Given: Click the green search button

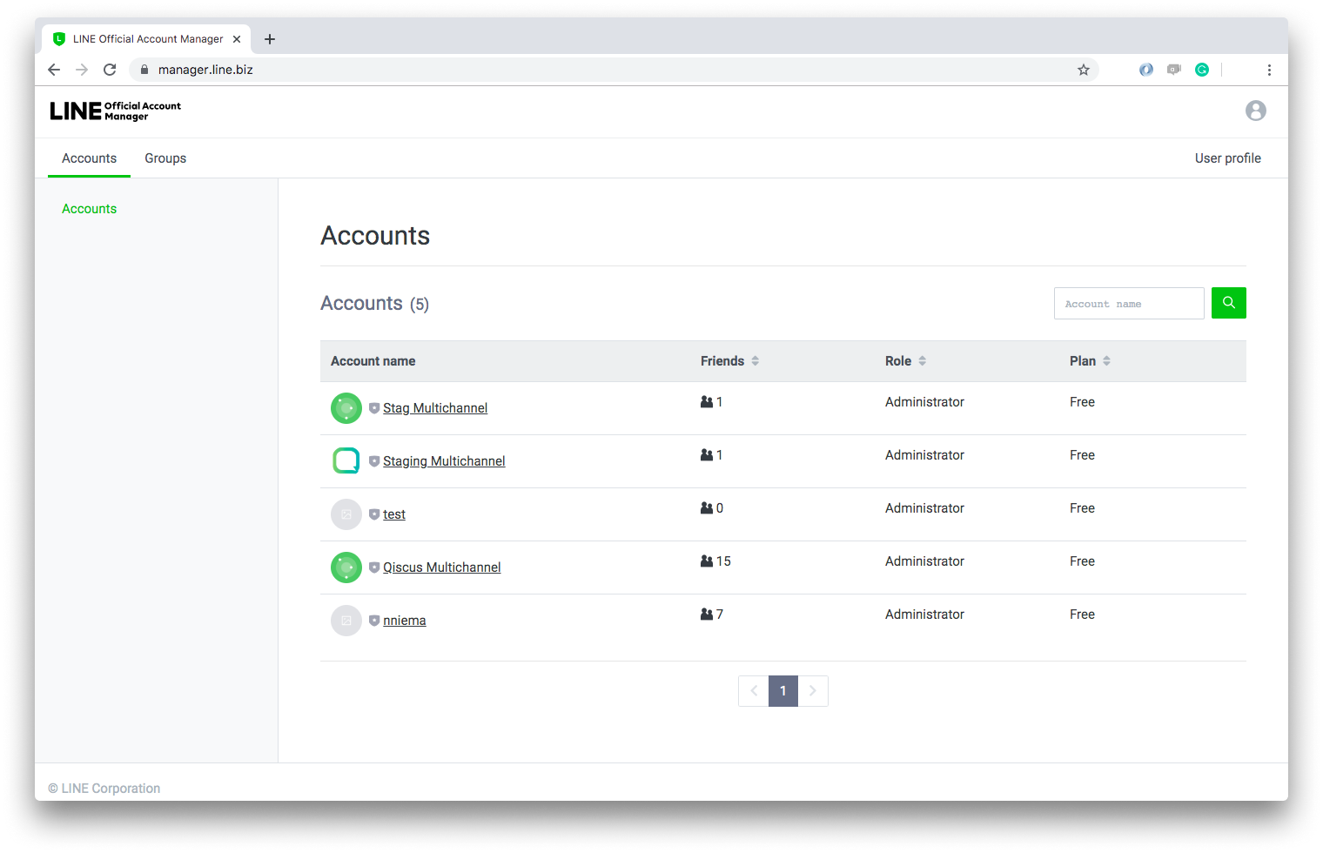Looking at the screenshot, I should click(1228, 303).
